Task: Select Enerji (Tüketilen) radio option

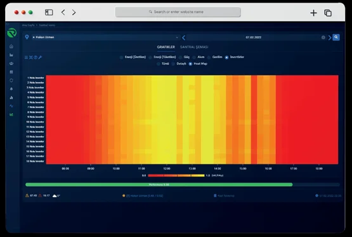Action: [x=150, y=58]
